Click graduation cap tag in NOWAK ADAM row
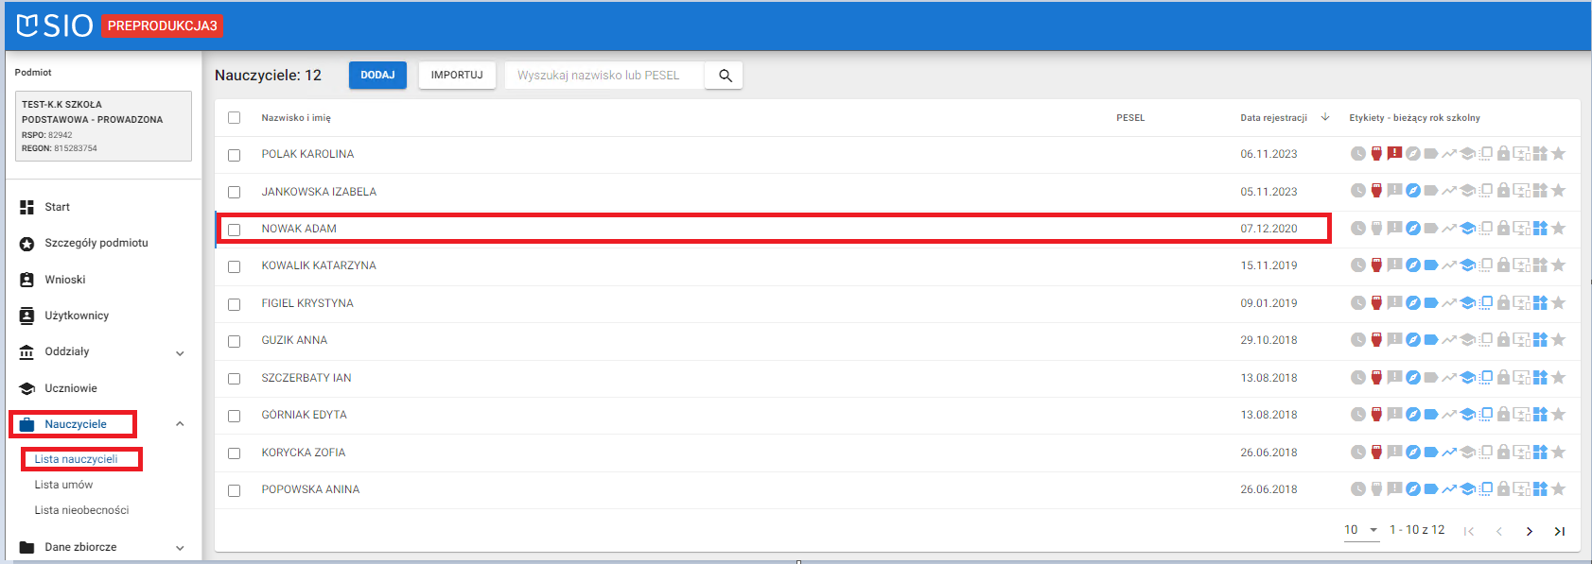 [x=1467, y=229]
